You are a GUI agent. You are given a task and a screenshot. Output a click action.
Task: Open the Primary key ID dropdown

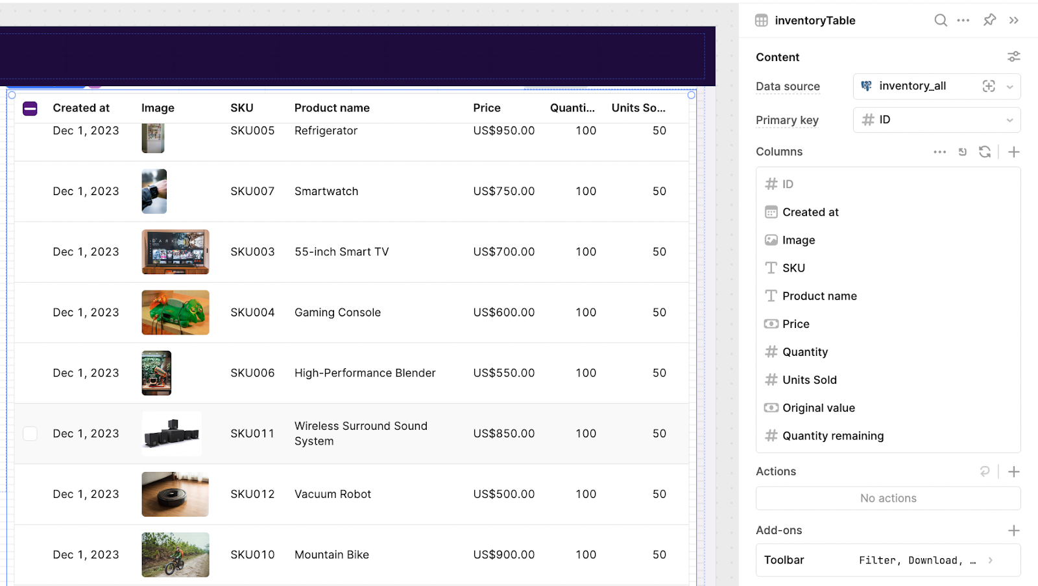click(937, 120)
